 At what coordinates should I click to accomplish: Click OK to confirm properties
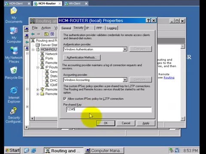[106, 123]
